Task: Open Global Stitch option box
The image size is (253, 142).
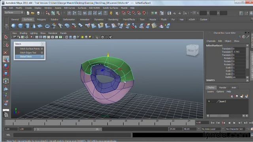Action: point(42,57)
